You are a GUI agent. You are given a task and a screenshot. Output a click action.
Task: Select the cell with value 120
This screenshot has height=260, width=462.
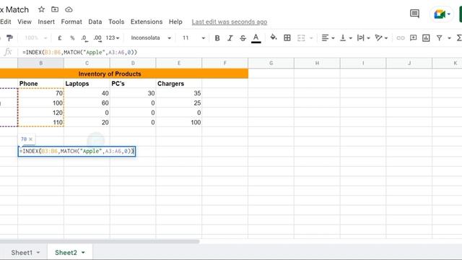(x=40, y=113)
